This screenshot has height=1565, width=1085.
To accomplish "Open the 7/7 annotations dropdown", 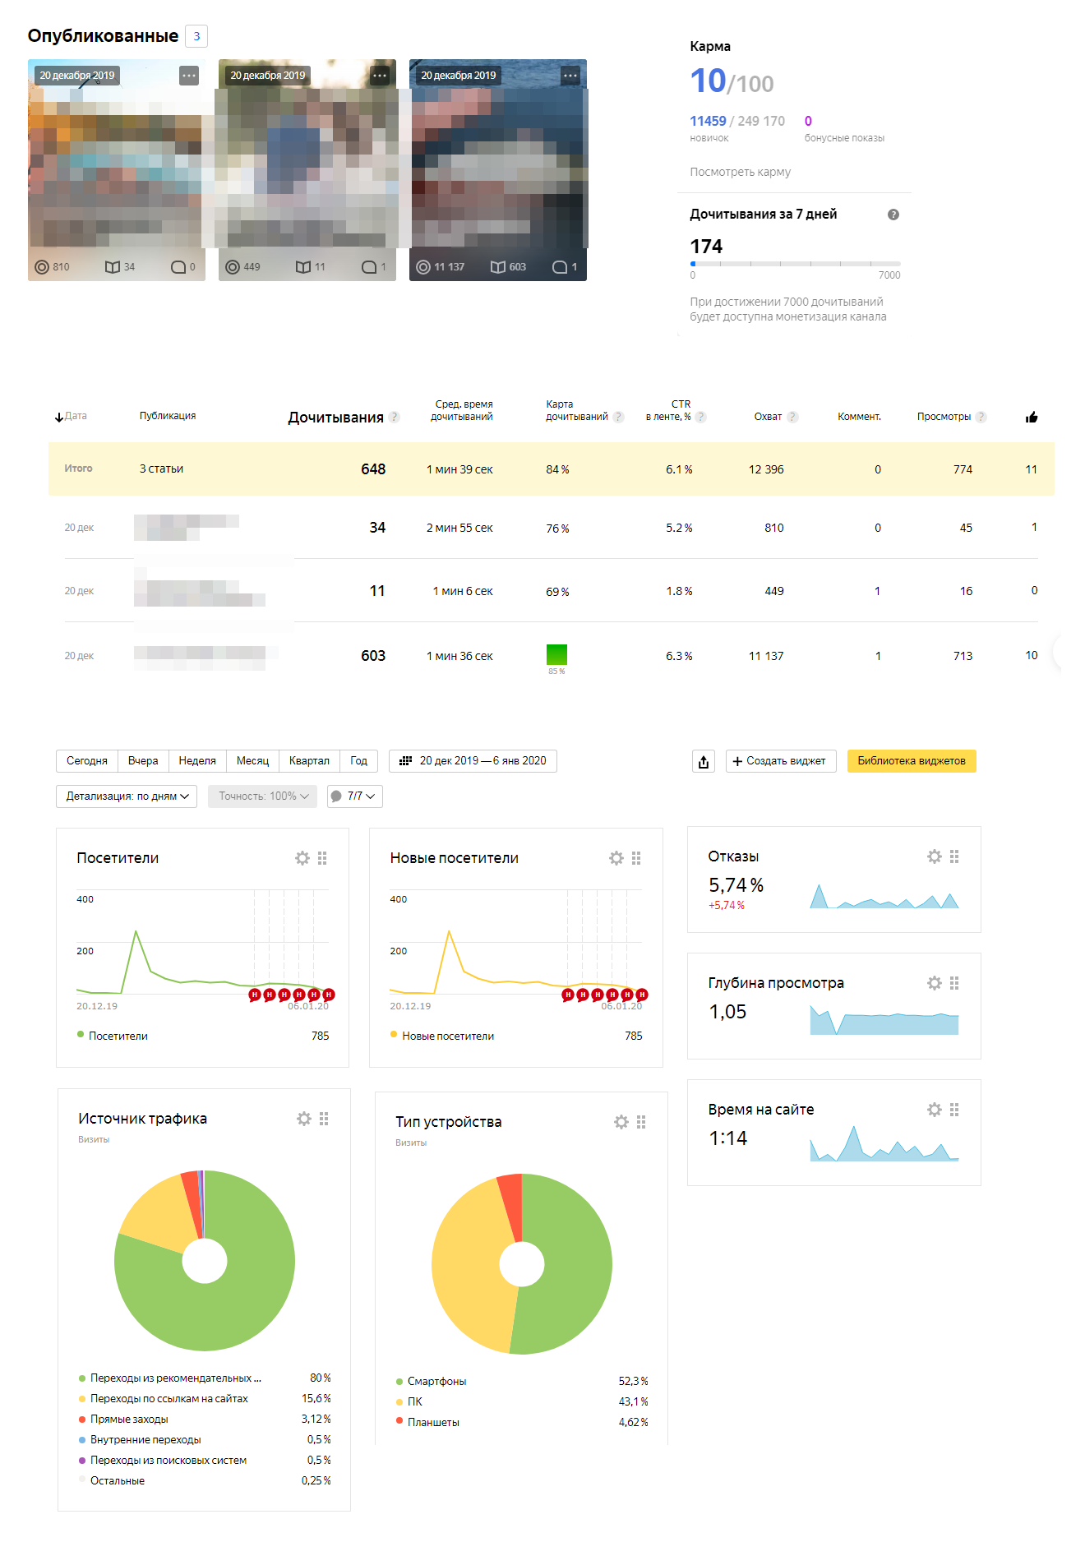I will 355,796.
